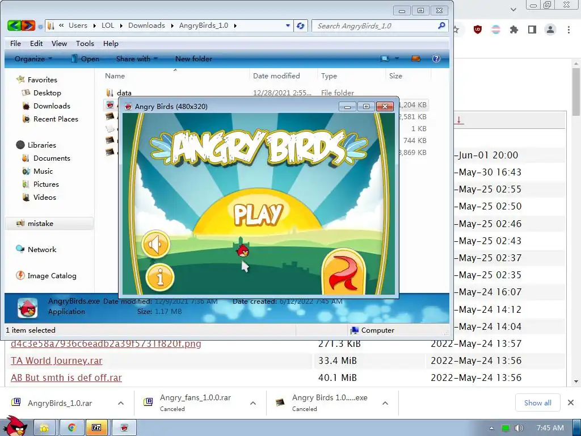
Task: Select Network in the navigation pane
Action: (42, 250)
